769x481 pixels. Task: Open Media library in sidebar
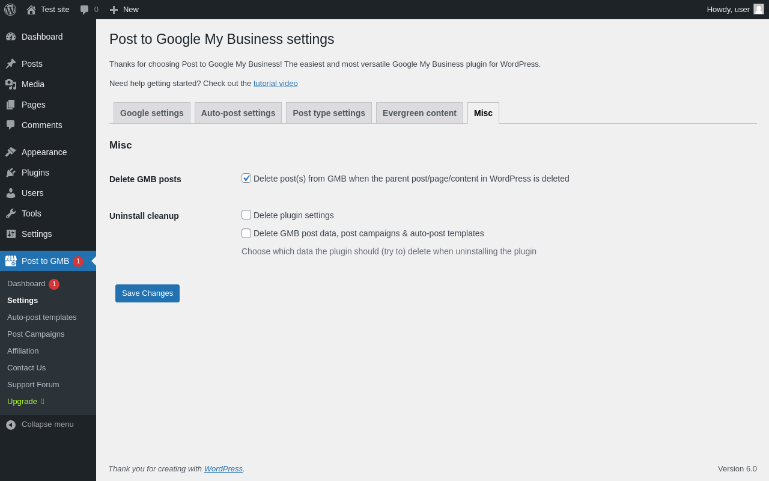pos(32,84)
